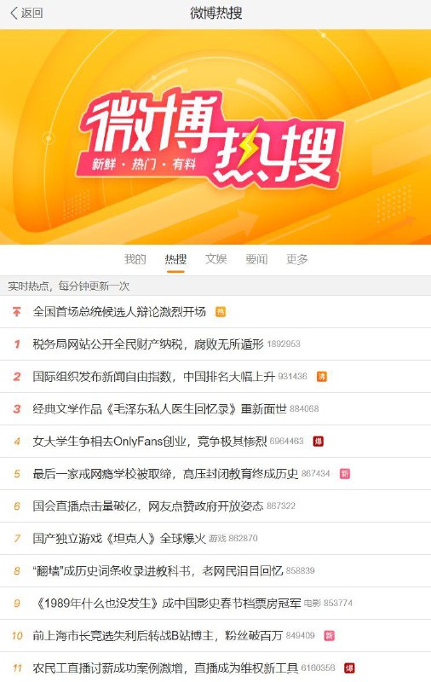Viewport: 431px width, 682px height.
Task: Open topic 6 about 国会直播点击量破亿
Action: pos(215,506)
